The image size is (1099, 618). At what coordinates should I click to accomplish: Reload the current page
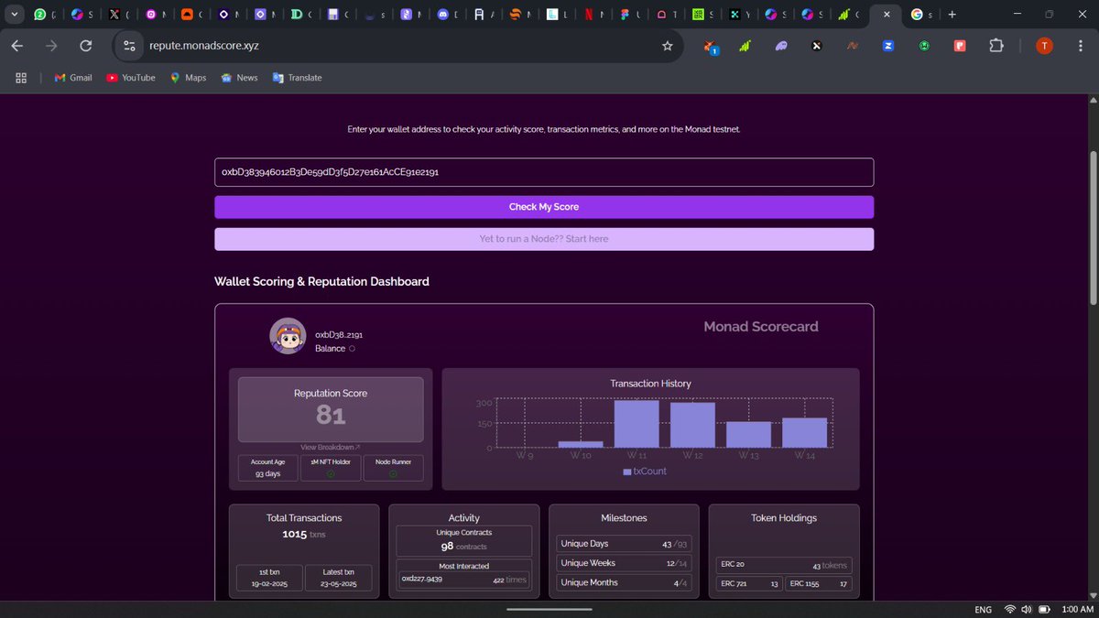(x=86, y=46)
